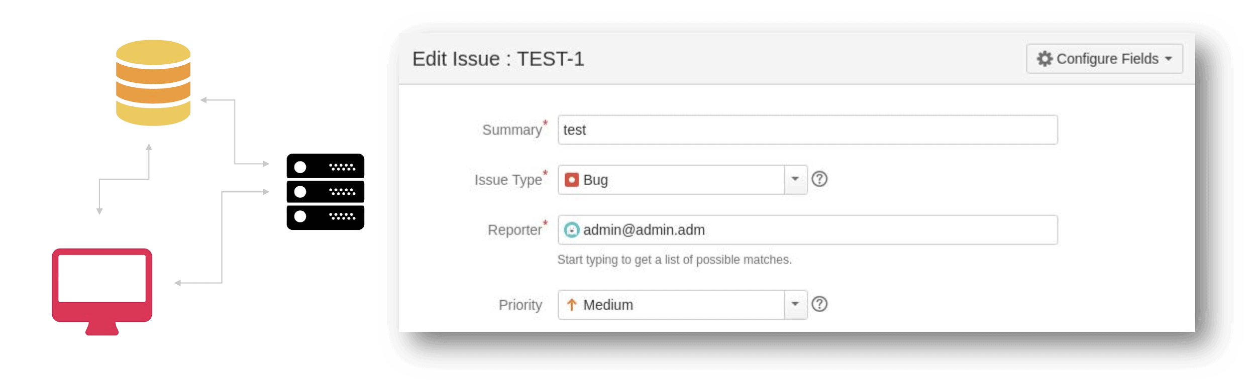Click the reporter avatar icon

[571, 230]
